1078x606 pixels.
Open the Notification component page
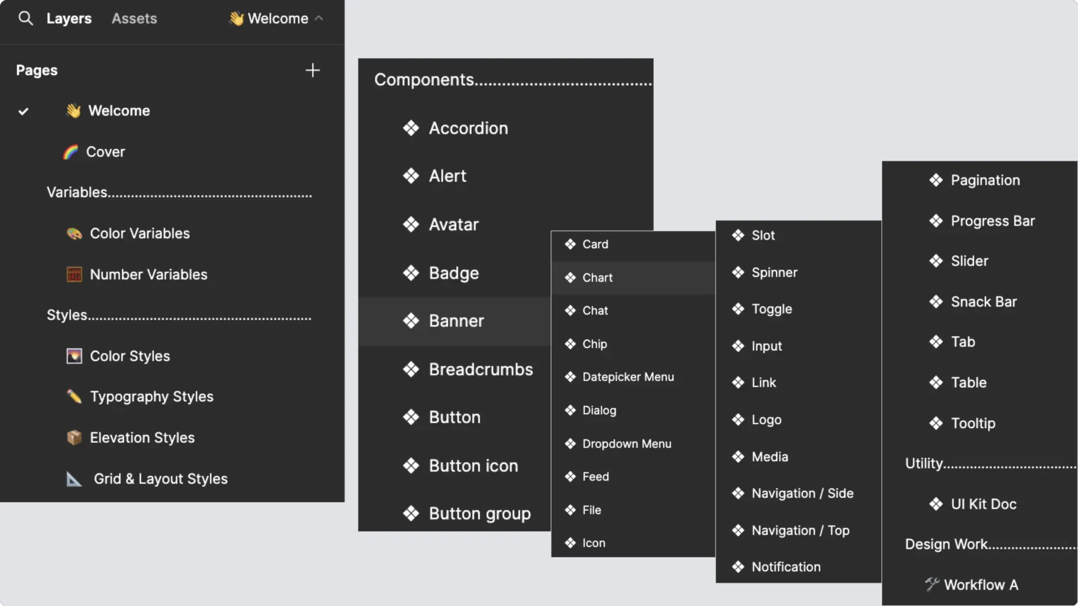786,567
